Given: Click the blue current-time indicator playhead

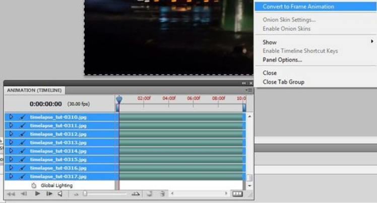Looking at the screenshot, I should [x=119, y=99].
